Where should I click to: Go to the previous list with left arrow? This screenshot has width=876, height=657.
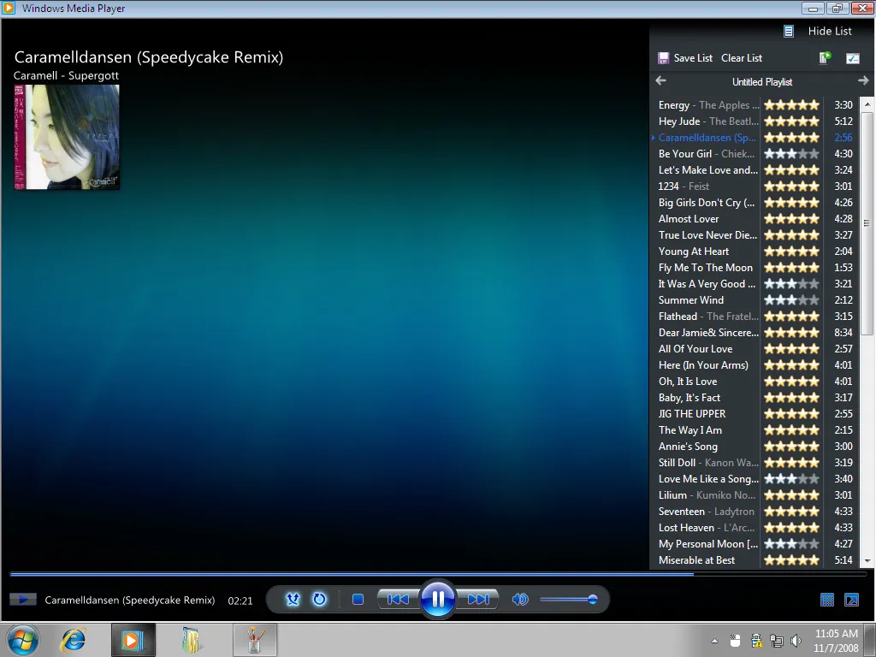coord(660,81)
